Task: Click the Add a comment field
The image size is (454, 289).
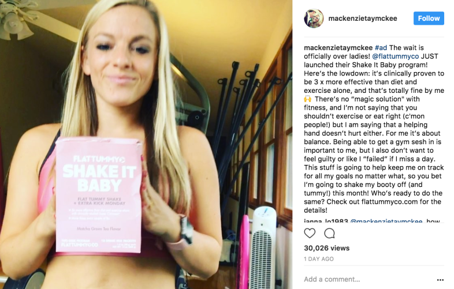Action: (x=368, y=279)
